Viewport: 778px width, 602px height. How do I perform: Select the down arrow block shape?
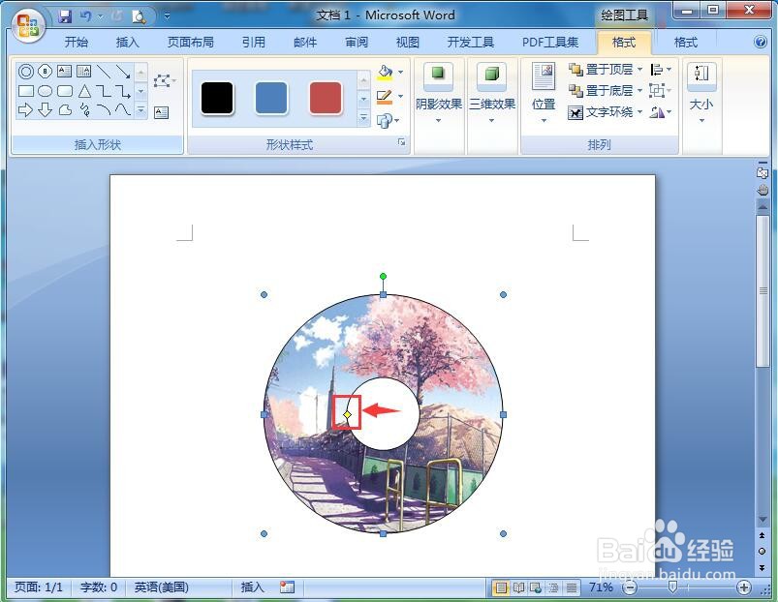46,109
